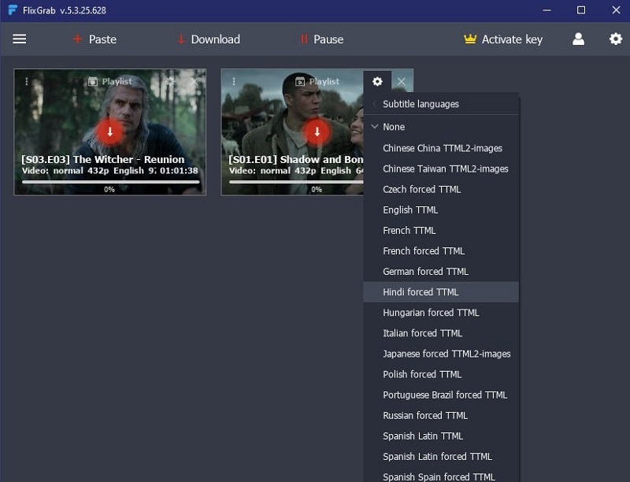Choose English TTML subtitle
This screenshot has width=630, height=482.
pyautogui.click(x=441, y=209)
